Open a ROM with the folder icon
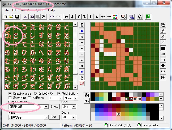This screenshot has height=130, width=172. click(x=11, y=17)
